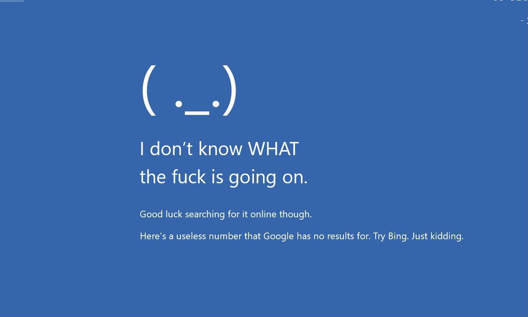
Task: Click "Good luck searching for it online though."
Action: pyautogui.click(x=226, y=215)
